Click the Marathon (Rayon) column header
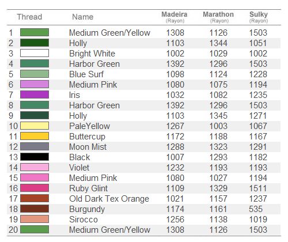Screen dimensions: 288x242 coord(218,17)
